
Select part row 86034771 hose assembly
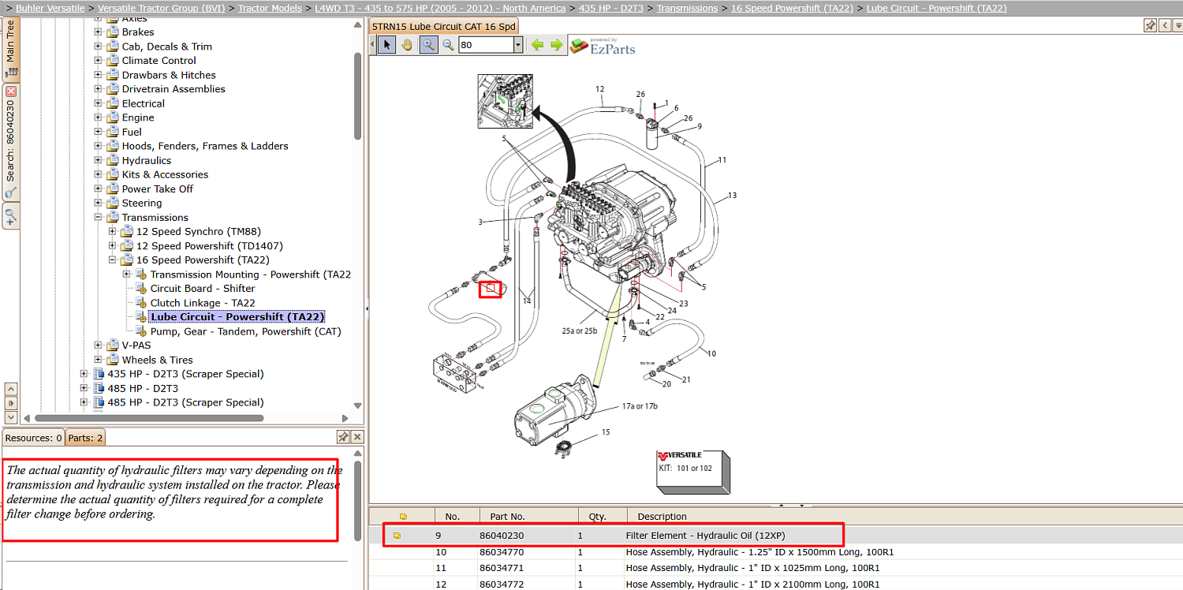(x=775, y=568)
